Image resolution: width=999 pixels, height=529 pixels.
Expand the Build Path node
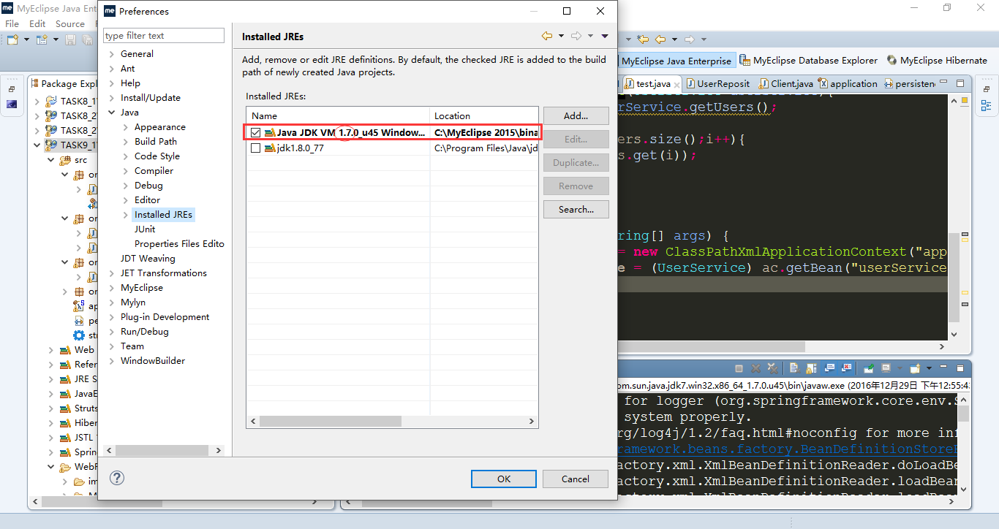[125, 142]
